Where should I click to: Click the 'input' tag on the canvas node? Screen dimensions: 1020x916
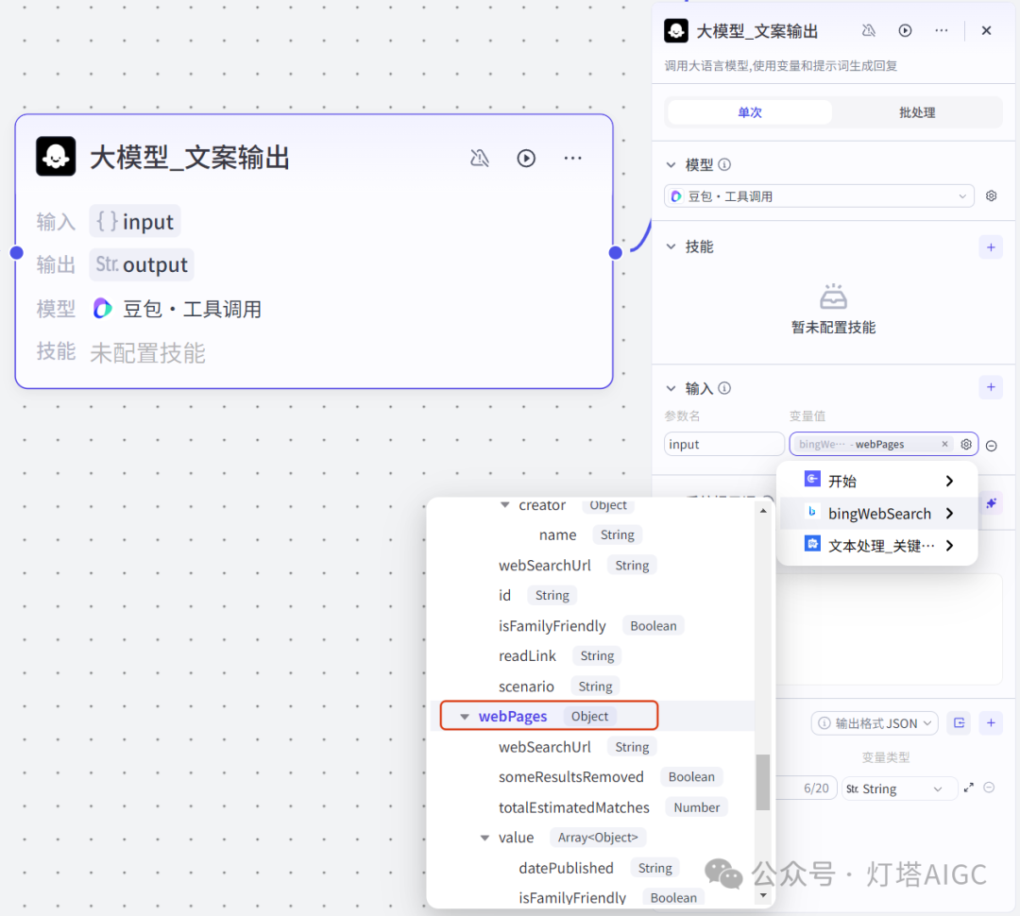135,222
